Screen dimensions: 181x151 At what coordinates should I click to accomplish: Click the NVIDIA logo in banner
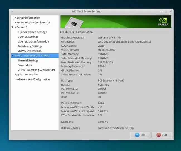(163, 22)
